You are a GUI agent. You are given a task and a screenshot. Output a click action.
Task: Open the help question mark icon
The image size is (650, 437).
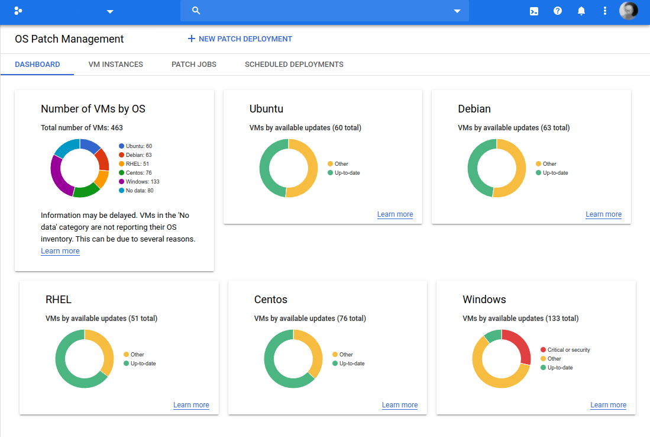557,11
